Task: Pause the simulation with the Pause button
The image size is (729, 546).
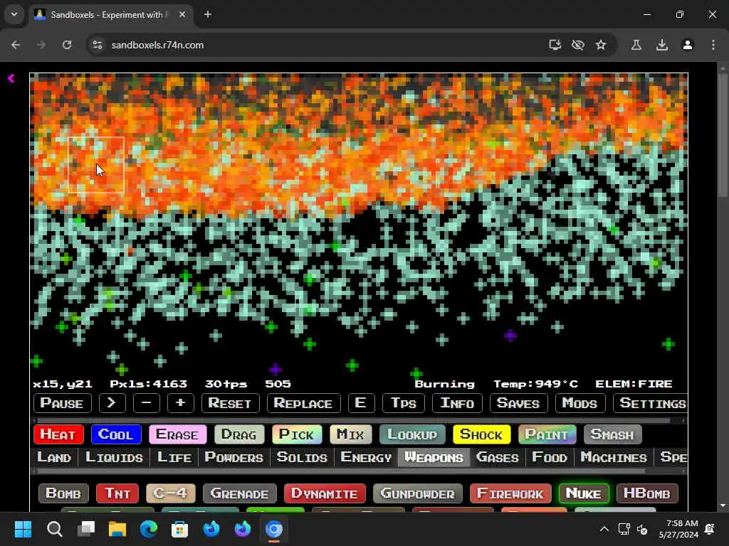Action: click(62, 403)
